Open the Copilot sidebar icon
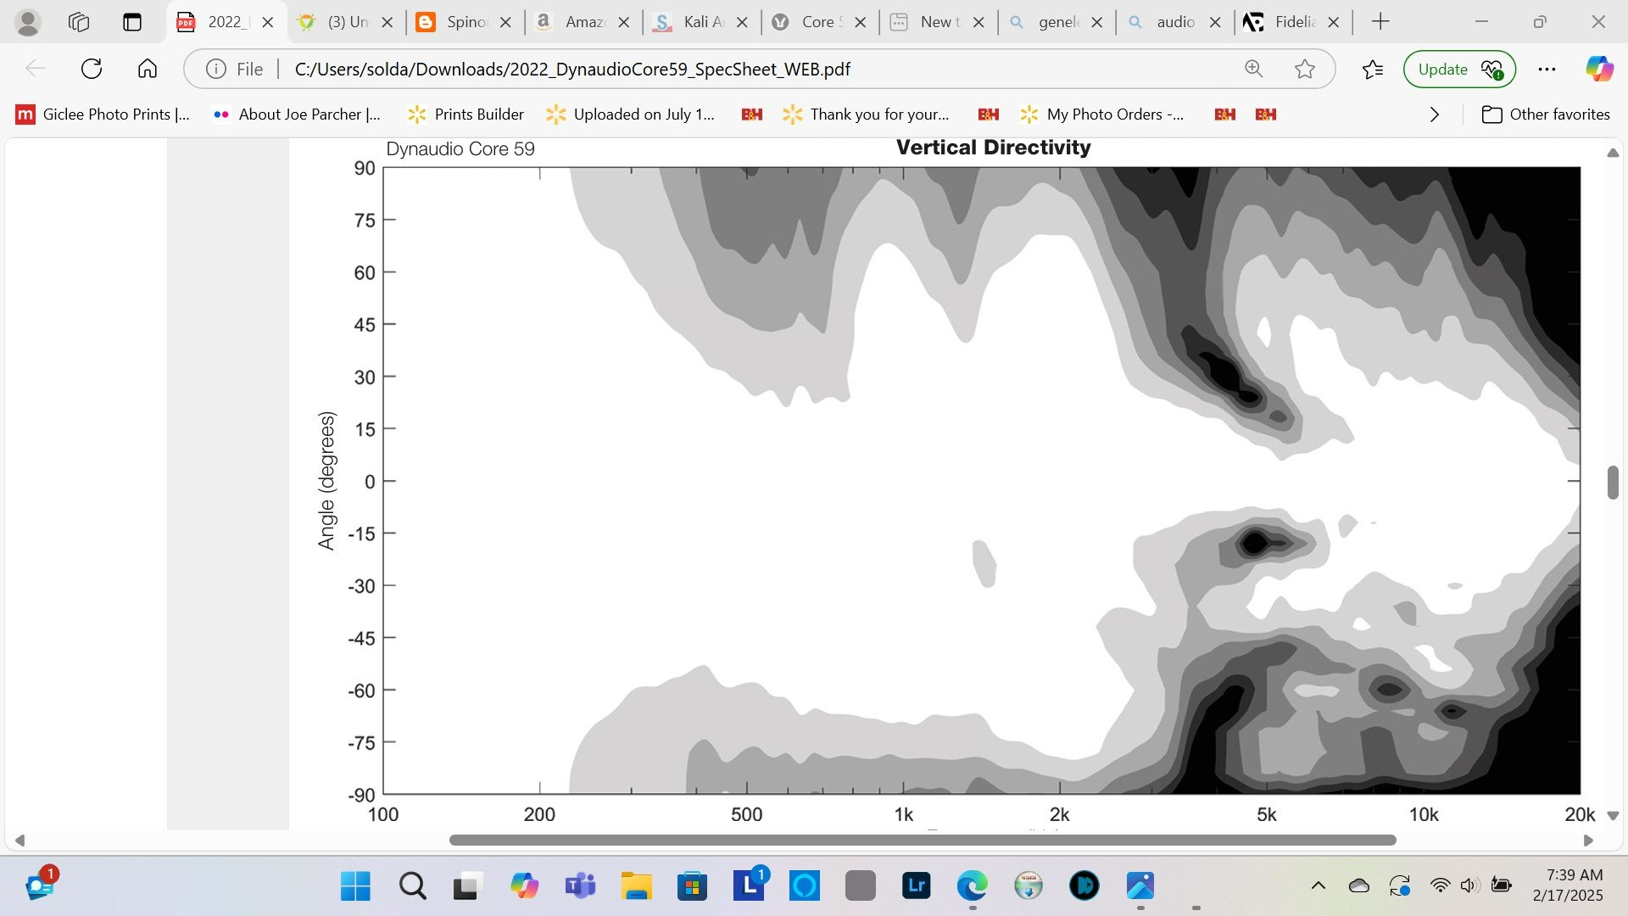 pos(1599,69)
